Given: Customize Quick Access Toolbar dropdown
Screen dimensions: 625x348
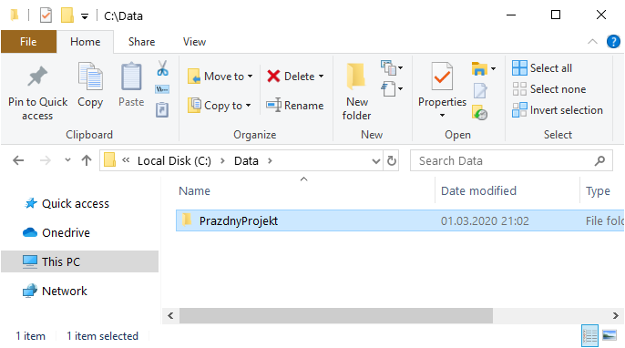Looking at the screenshot, I should [x=85, y=16].
